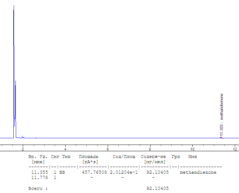This screenshot has height=193, width=239.
Task: Select the 11.778 retention time row
Action: pos(40,178)
